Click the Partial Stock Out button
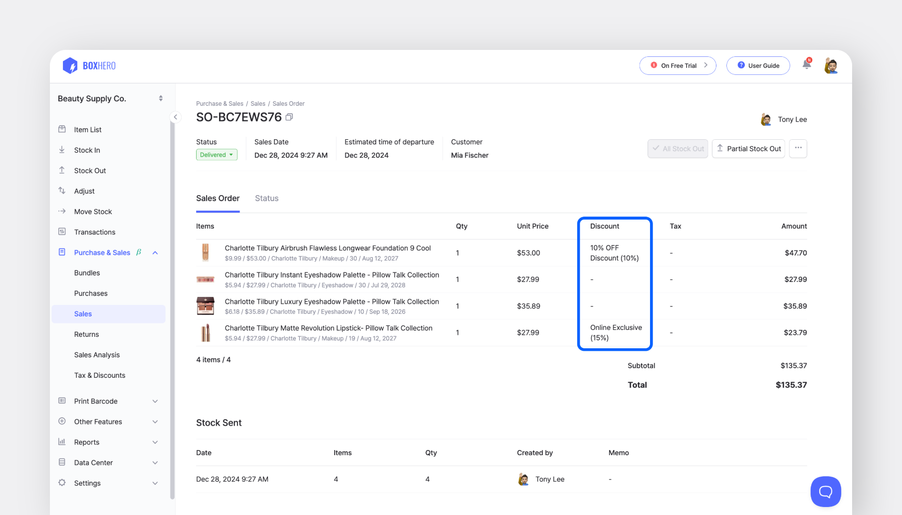Image resolution: width=902 pixels, height=515 pixels. tap(748, 148)
